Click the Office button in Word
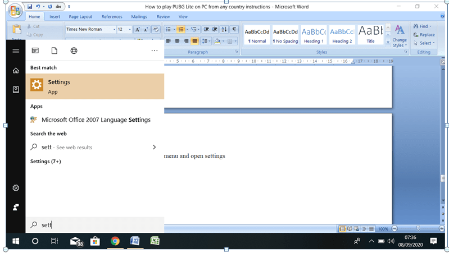This screenshot has height=253, width=449. pos(15,11)
